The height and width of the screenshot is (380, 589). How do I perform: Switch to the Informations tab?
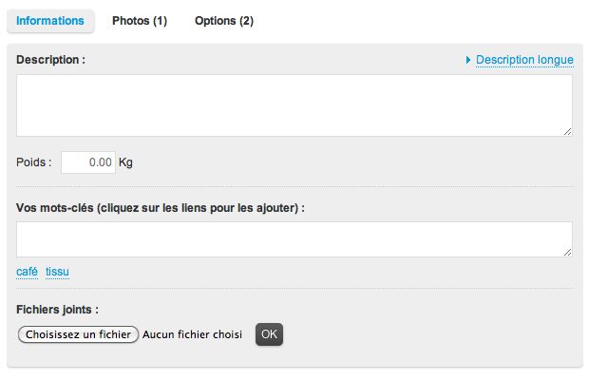[x=50, y=21]
